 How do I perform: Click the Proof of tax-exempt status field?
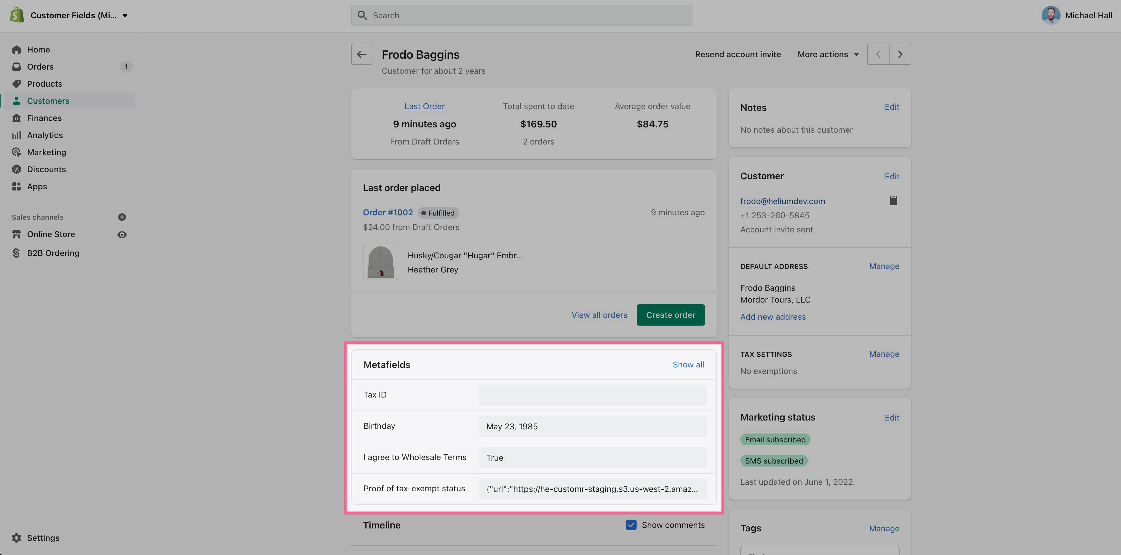pos(592,489)
